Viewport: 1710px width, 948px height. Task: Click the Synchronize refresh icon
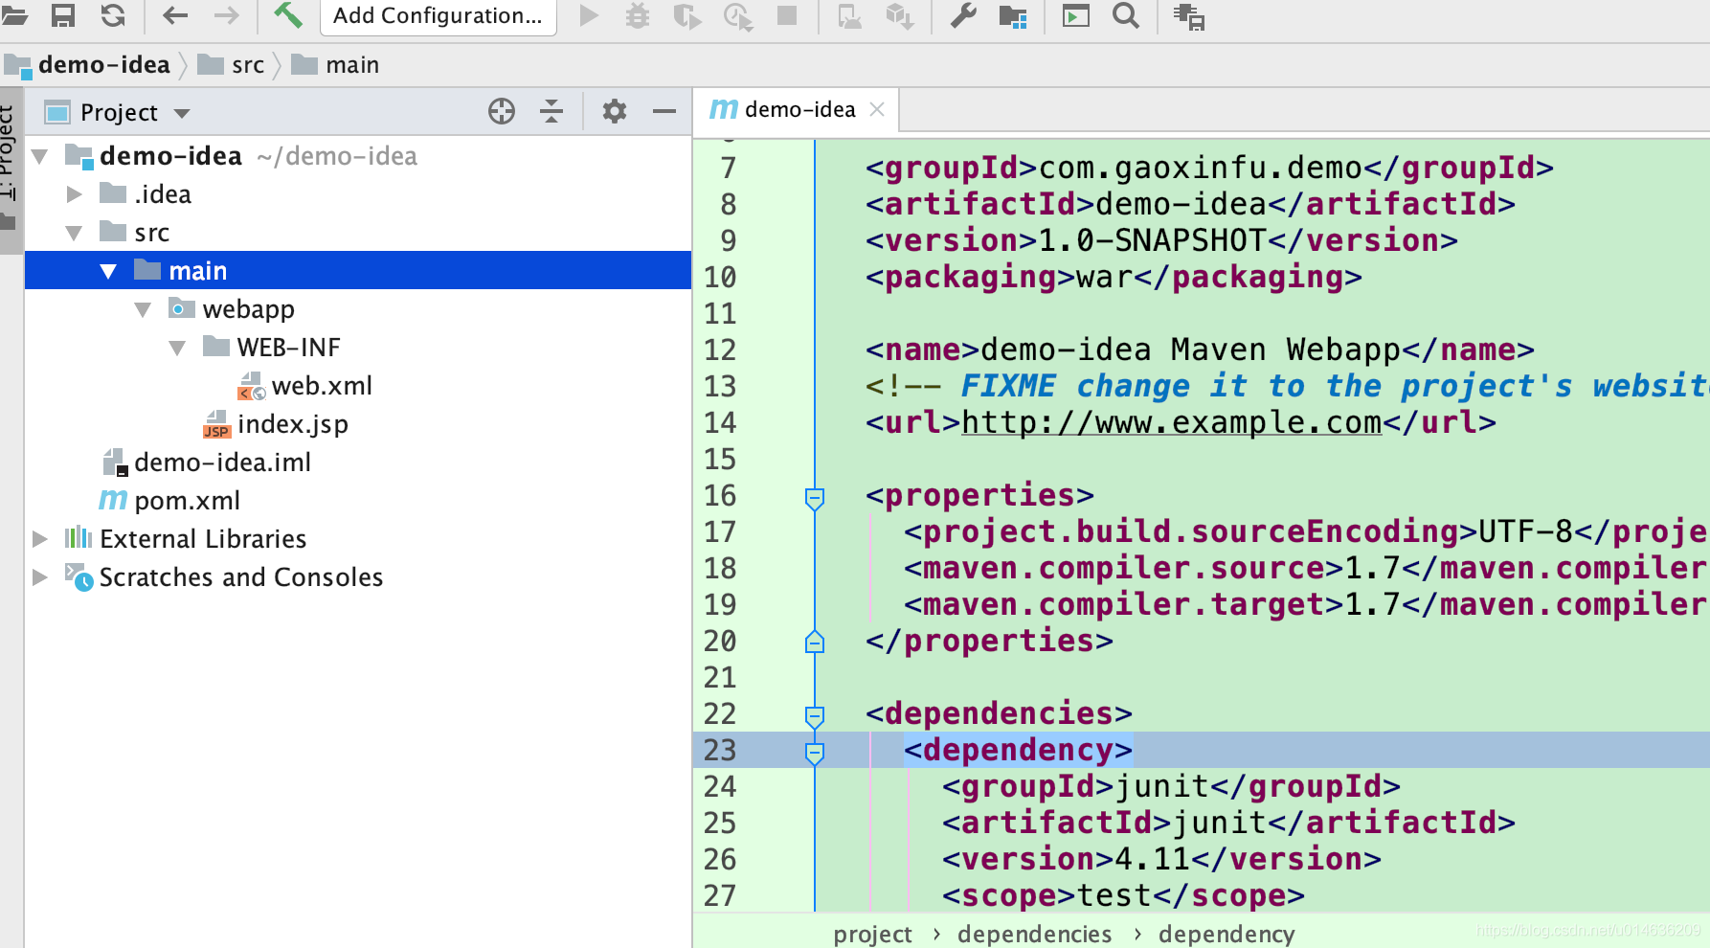pyautogui.click(x=113, y=15)
